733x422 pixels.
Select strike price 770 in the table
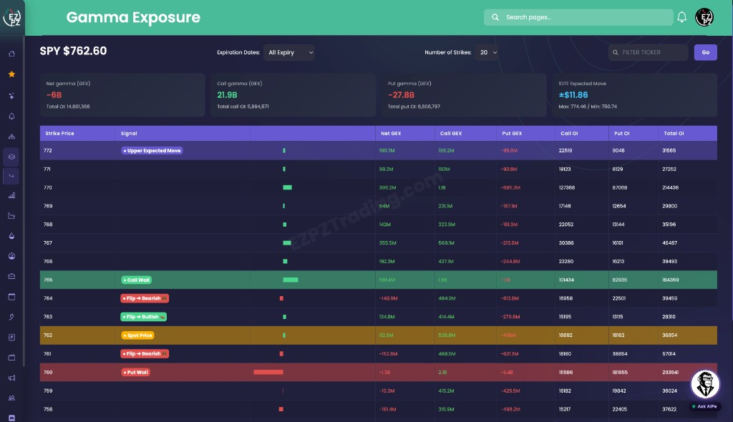(48, 187)
